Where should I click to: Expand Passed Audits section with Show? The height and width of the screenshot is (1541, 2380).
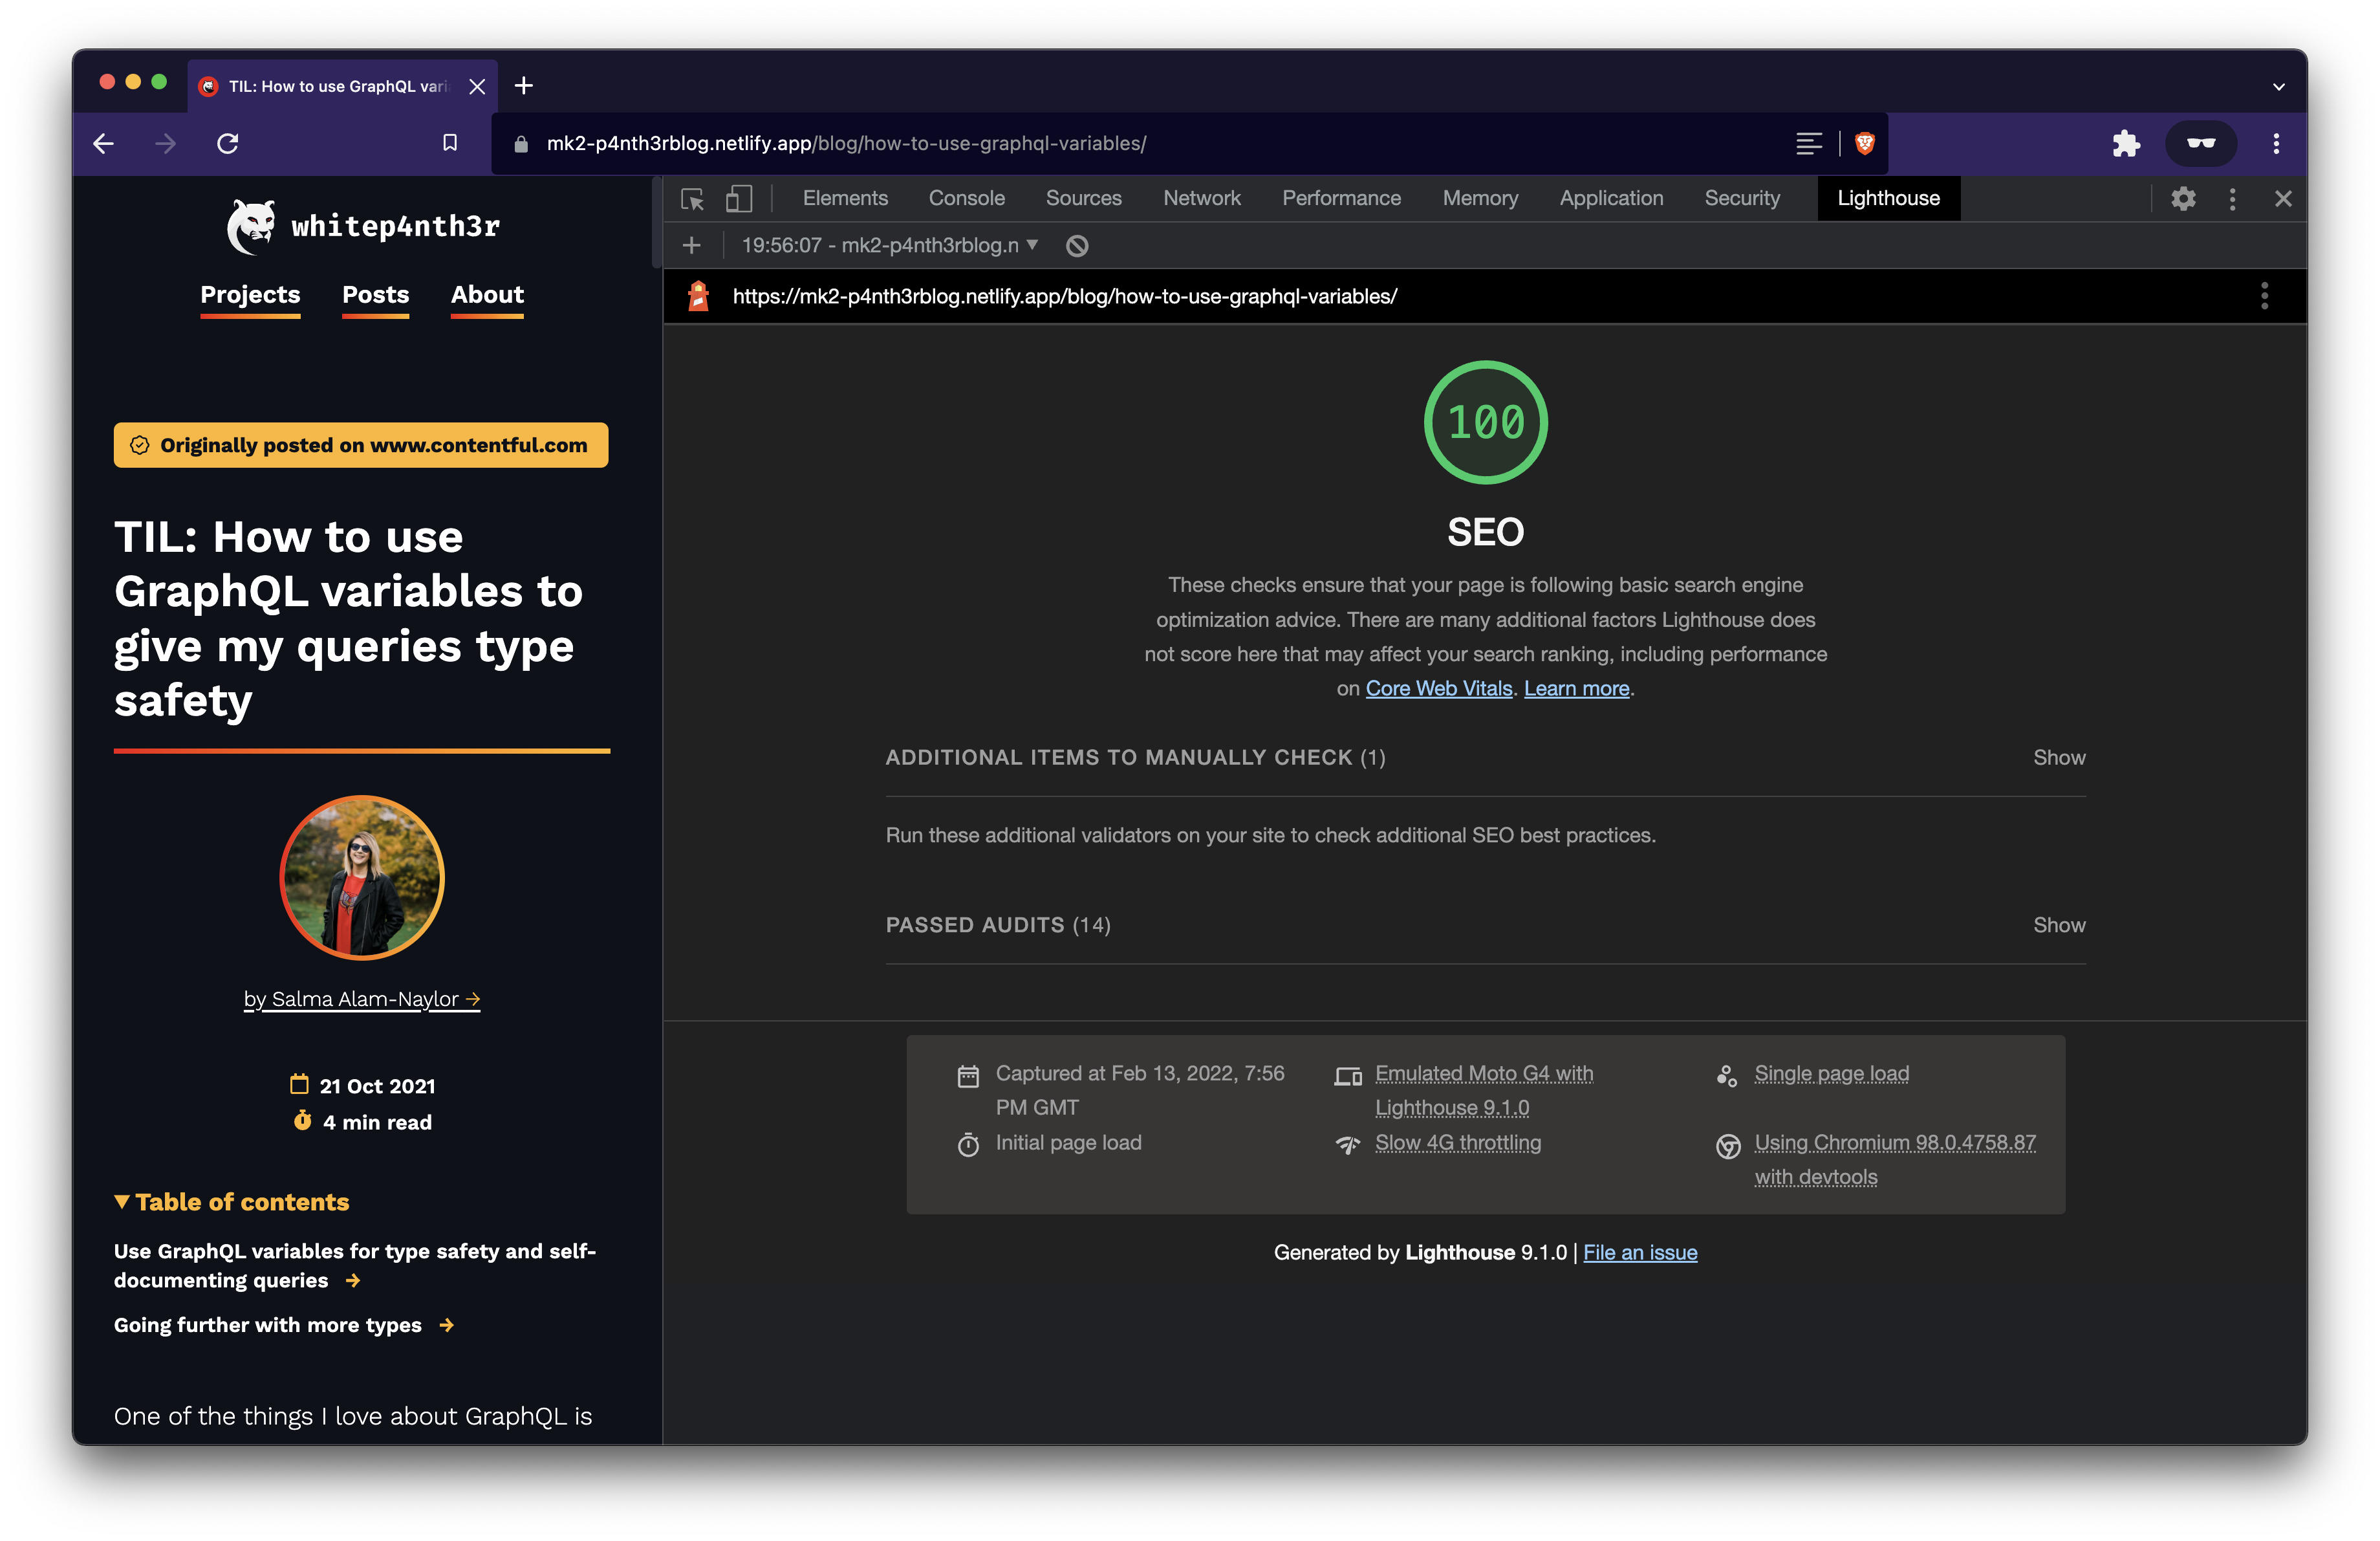[x=2058, y=925]
